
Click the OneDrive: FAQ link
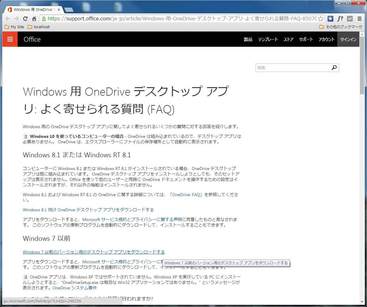[x=186, y=195]
